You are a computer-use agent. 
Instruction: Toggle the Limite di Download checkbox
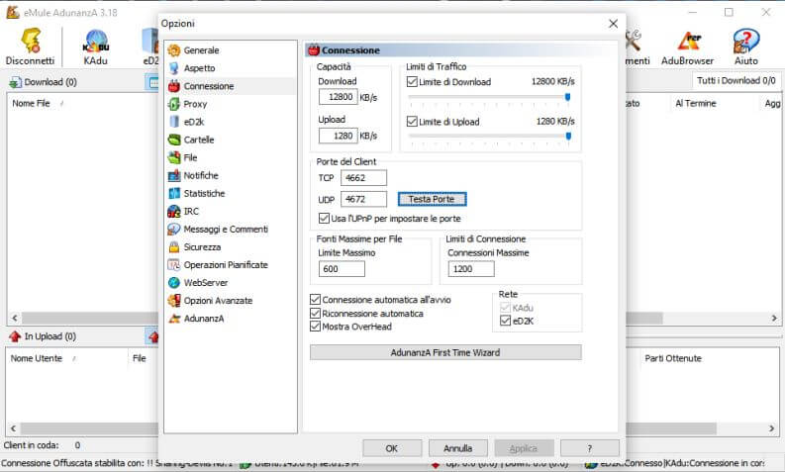(x=412, y=81)
